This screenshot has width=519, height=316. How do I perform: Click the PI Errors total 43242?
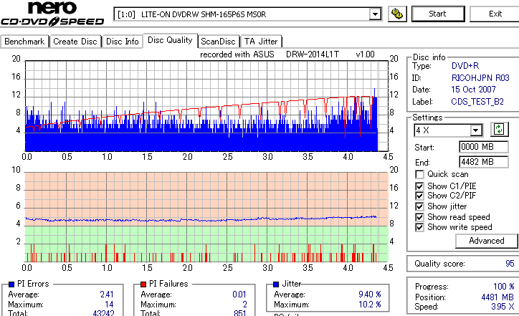tap(104, 313)
